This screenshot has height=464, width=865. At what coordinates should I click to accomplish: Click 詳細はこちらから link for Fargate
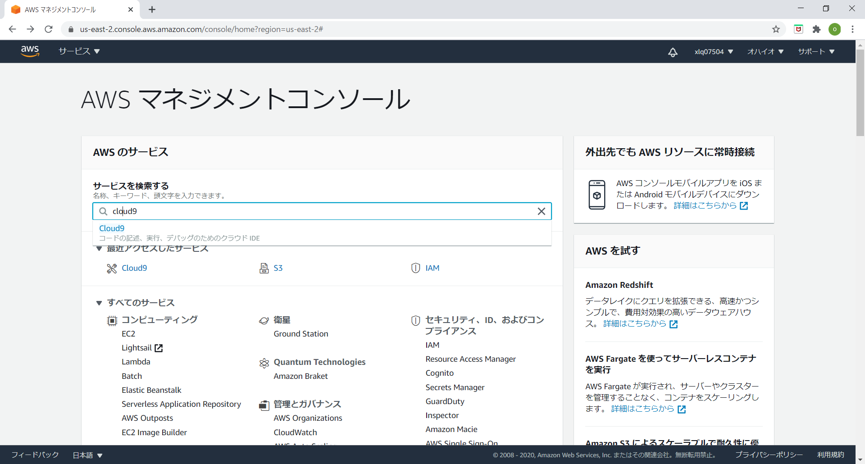642,409
